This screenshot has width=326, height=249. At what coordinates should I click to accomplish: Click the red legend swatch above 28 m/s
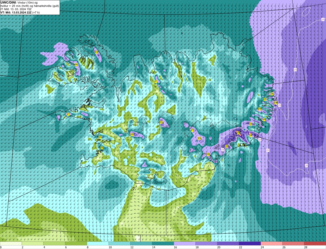(x=315, y=244)
